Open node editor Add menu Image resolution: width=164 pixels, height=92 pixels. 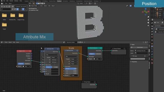tap(14, 42)
